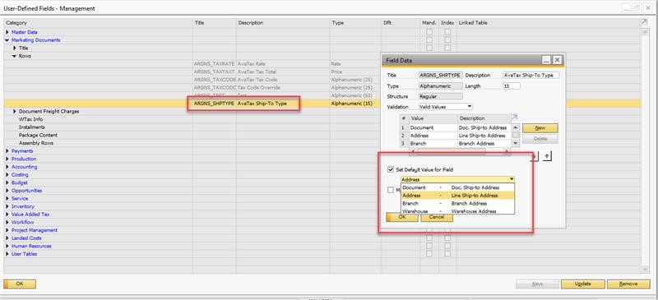The width and height of the screenshot is (658, 300).
Task: Click New button in Field Data
Action: pos(540,128)
